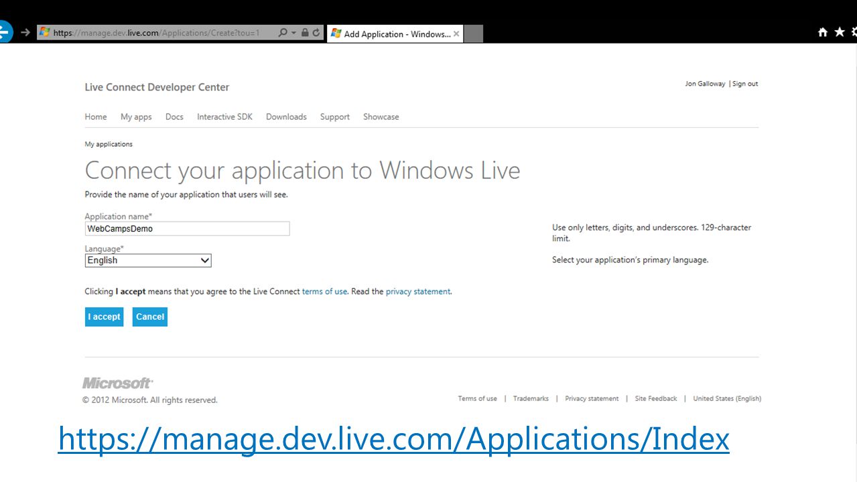Open the privacy statement link in agreement
The width and height of the screenshot is (857, 482).
tap(418, 291)
